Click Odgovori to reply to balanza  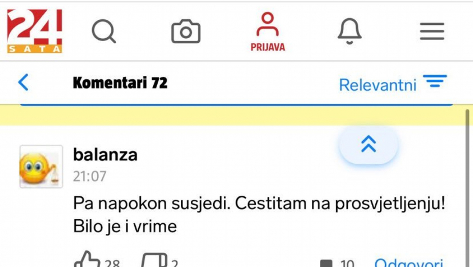tap(409, 262)
